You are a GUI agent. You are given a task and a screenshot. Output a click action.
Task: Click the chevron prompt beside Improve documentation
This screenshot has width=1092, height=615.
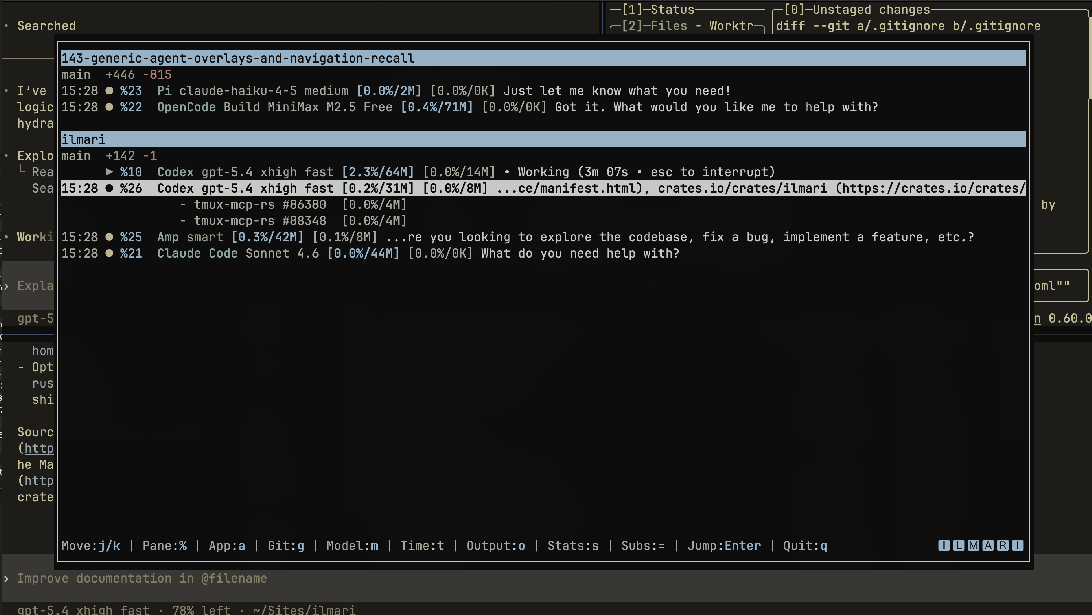[x=6, y=579]
